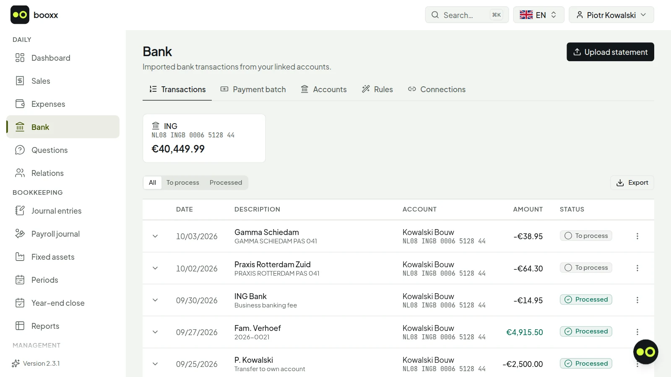Open Journal entries
671x377 pixels.
[x=63, y=211]
